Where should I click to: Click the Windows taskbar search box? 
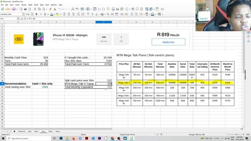[x=29, y=138]
